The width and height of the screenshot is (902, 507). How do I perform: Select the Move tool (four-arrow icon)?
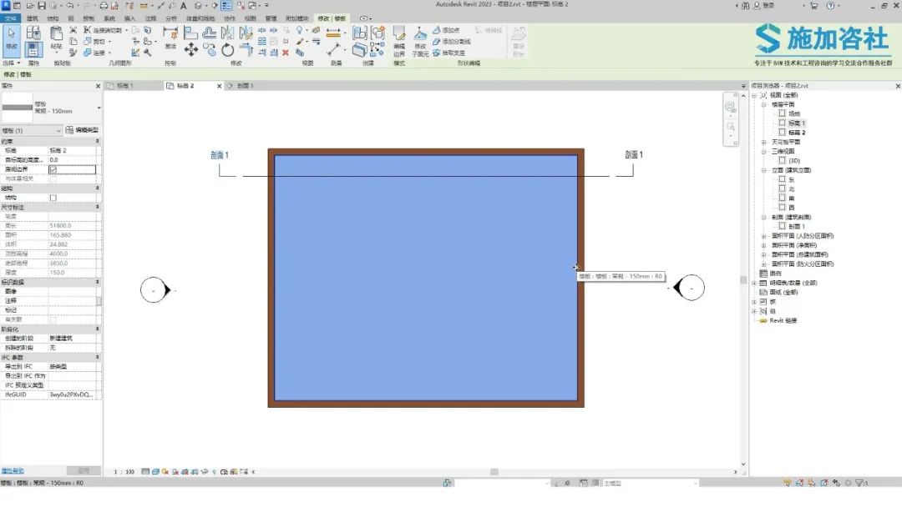(191, 49)
